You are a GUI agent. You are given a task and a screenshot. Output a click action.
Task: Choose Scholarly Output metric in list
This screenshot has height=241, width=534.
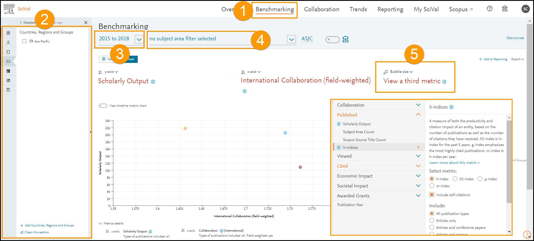point(357,124)
